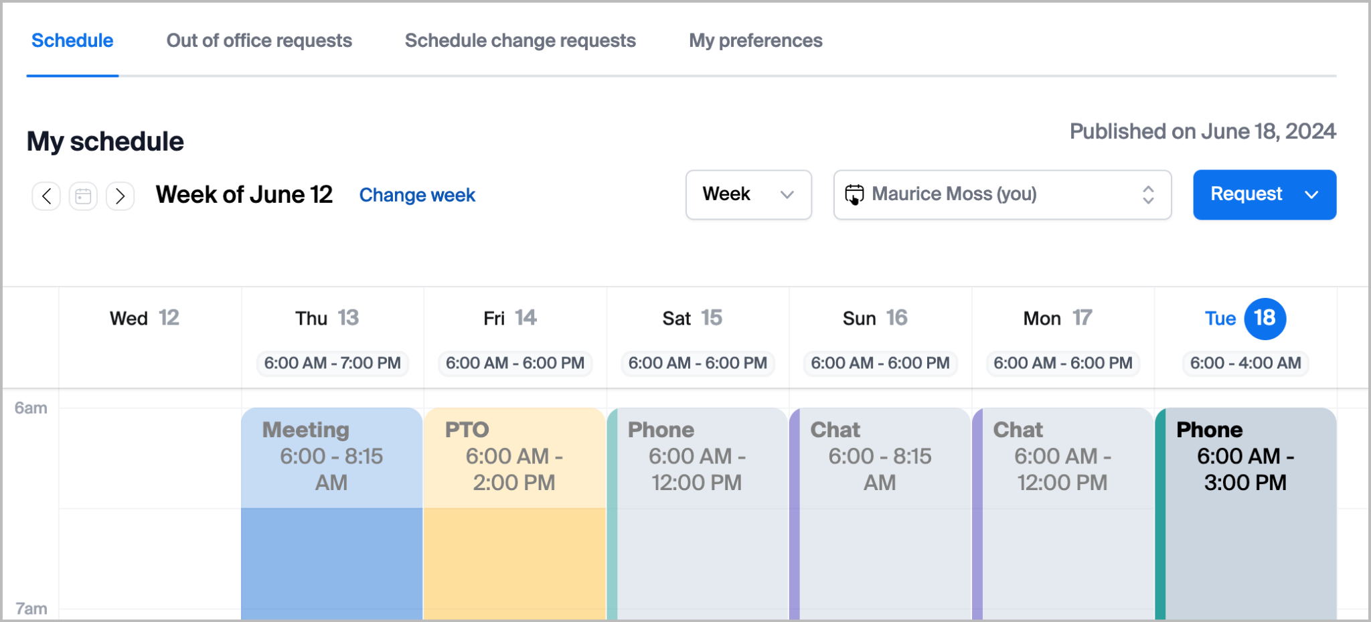Click the calendar today icon button
This screenshot has height=622, width=1371.
[x=83, y=196]
